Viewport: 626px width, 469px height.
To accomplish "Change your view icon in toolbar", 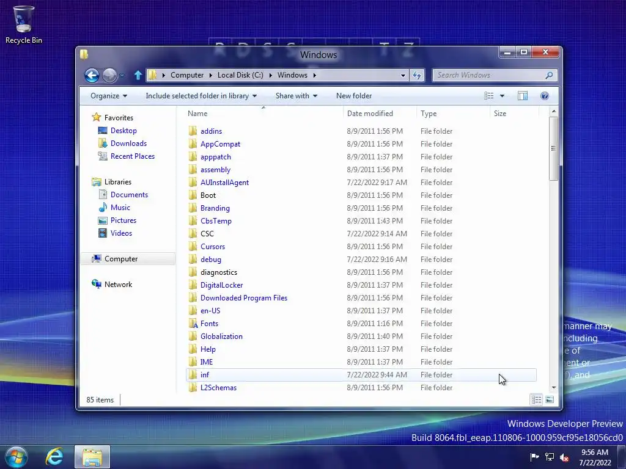I will click(488, 96).
